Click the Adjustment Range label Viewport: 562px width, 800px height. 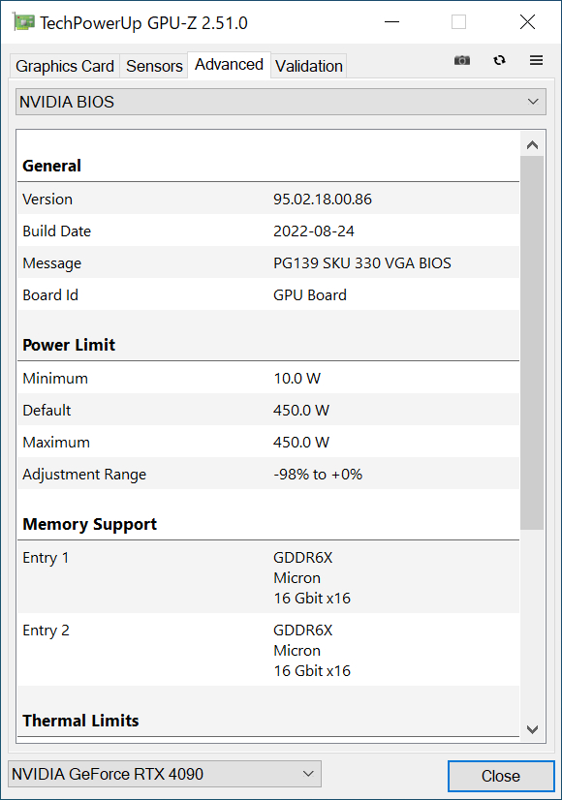coord(84,475)
